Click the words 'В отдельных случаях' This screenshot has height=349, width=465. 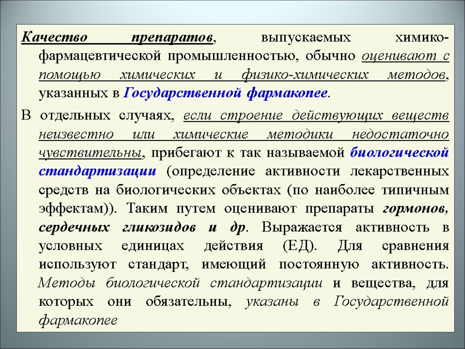coord(96,116)
